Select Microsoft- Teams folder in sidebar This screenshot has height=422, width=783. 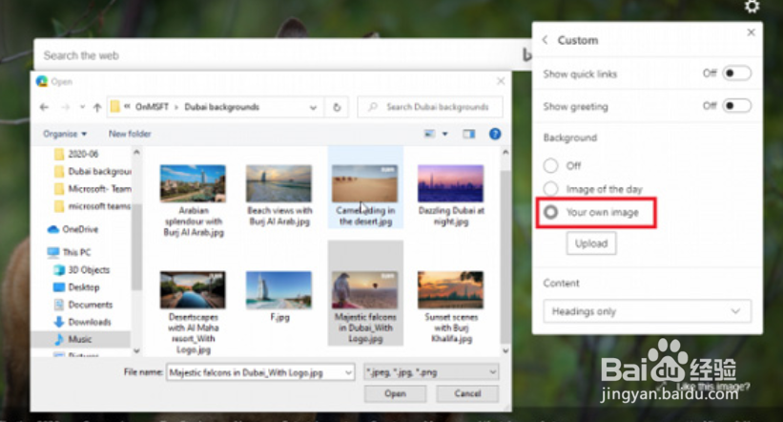click(93, 189)
